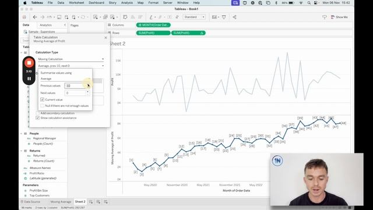Open the Worksheet menu
The width and height of the screenshot is (373, 210).
76,2
